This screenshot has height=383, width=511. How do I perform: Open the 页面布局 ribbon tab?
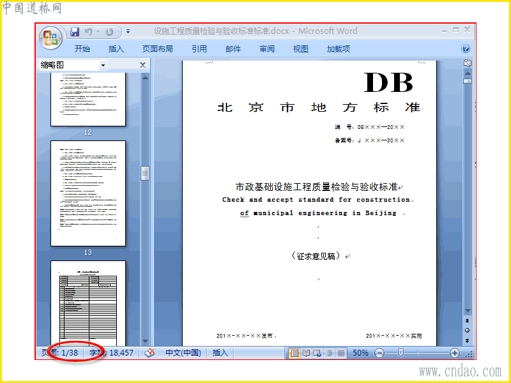157,49
